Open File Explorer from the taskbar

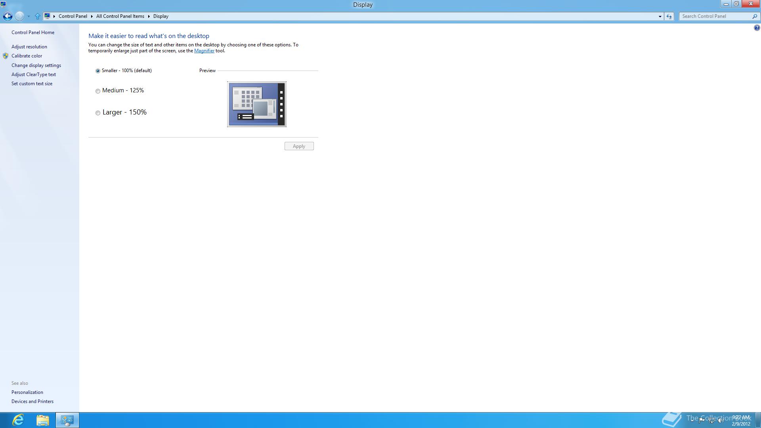tap(42, 420)
